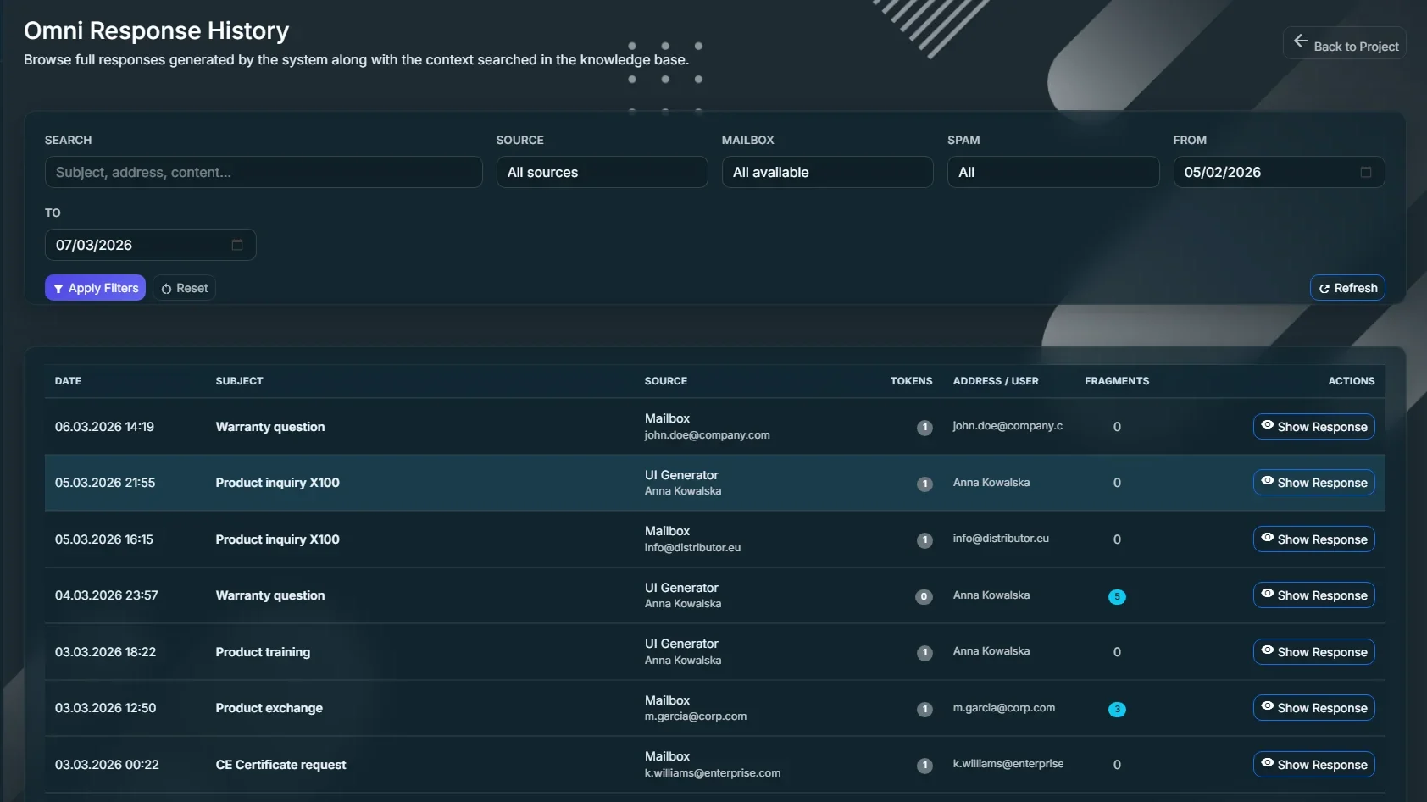Click the FROM date field 05/02/2026
Screen dimensions: 1427x802
[1279, 172]
